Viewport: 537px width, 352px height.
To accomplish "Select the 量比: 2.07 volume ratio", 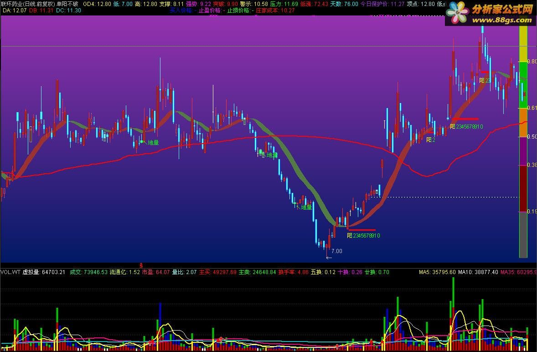I will (x=184, y=272).
